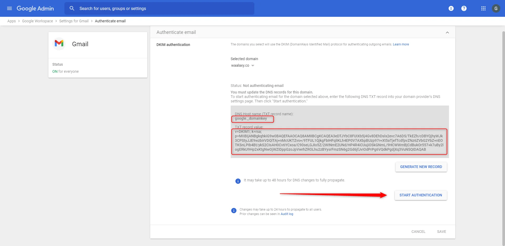
Task: Click the info icon beside 48 hours note
Action: [x=238, y=181]
